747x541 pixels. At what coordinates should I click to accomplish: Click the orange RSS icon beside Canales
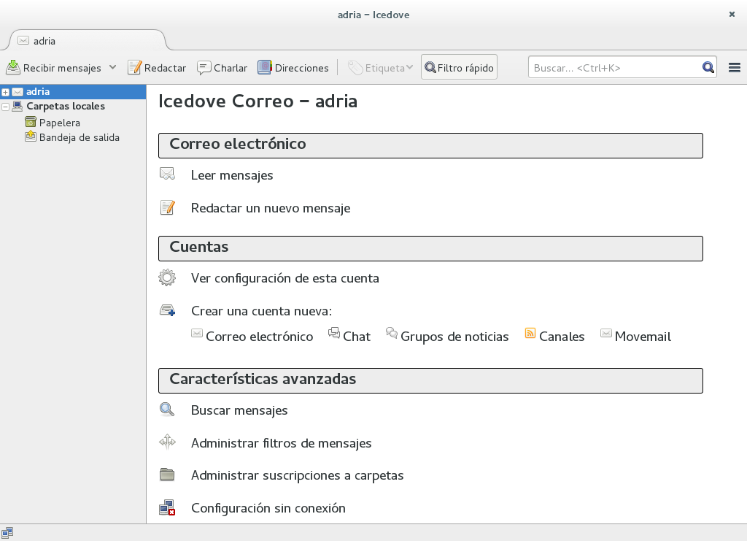pos(530,333)
